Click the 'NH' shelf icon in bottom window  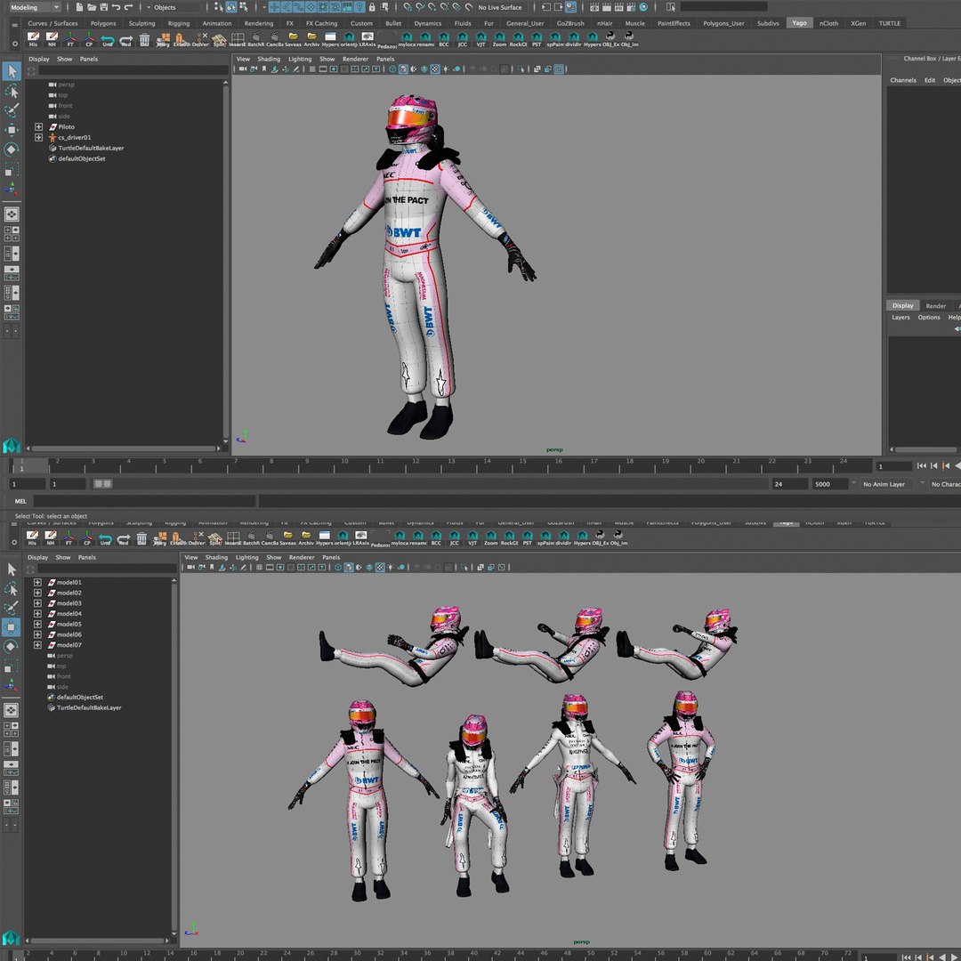click(x=50, y=538)
